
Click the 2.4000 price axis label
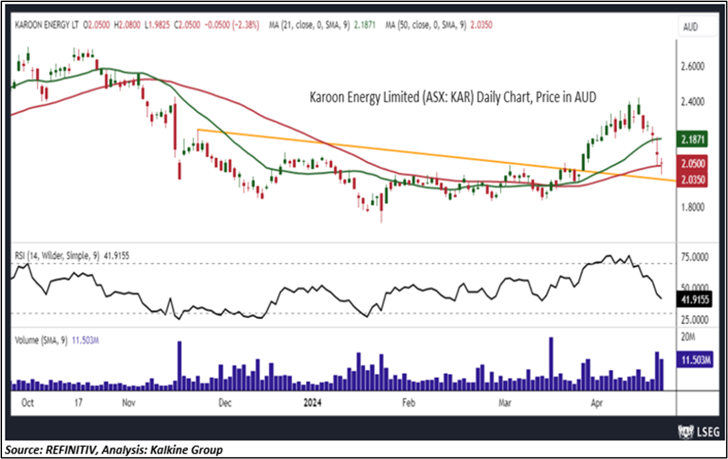(692, 102)
